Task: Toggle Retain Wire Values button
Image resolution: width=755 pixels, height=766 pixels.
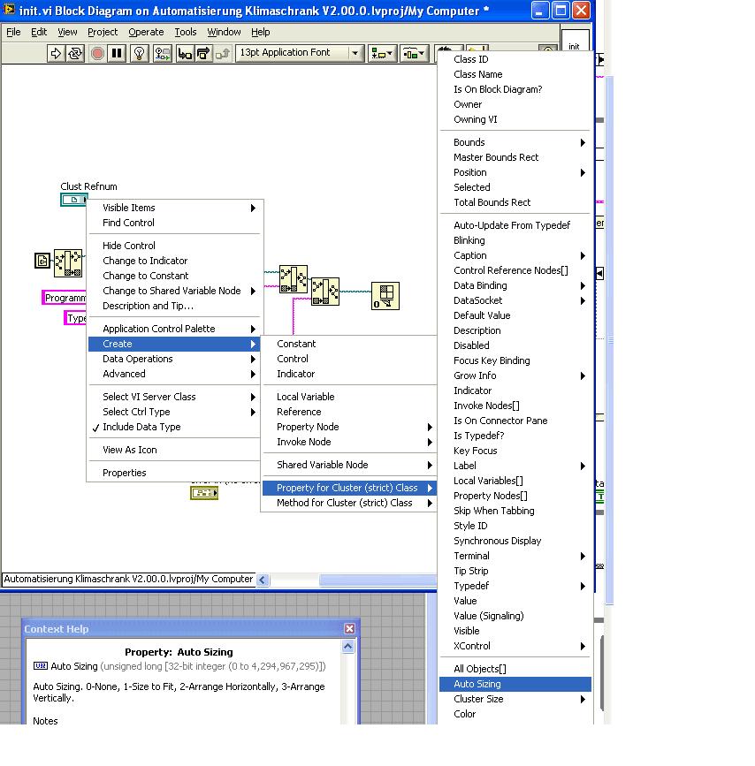Action: [x=163, y=53]
